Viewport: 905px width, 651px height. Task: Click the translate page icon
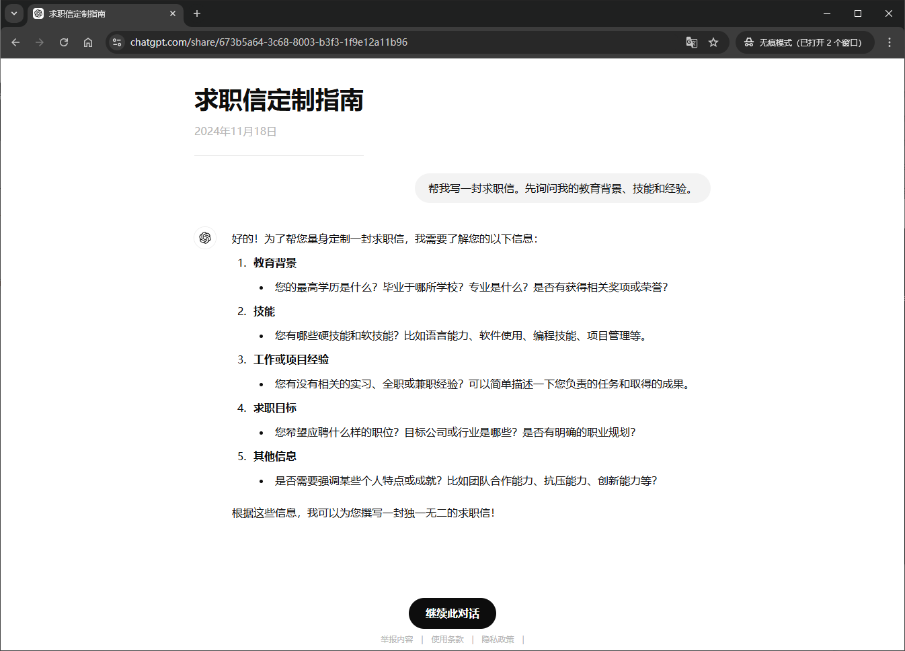pos(691,42)
